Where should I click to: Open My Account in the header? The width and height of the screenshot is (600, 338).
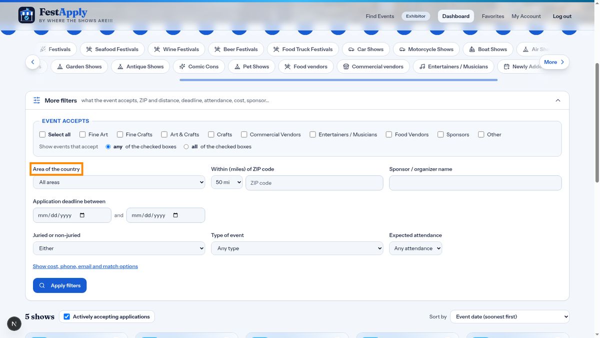tap(526, 17)
